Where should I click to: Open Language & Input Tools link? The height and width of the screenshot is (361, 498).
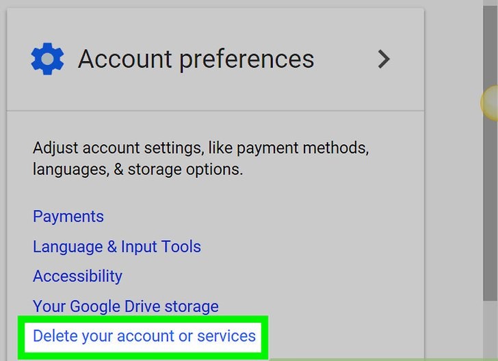point(117,247)
